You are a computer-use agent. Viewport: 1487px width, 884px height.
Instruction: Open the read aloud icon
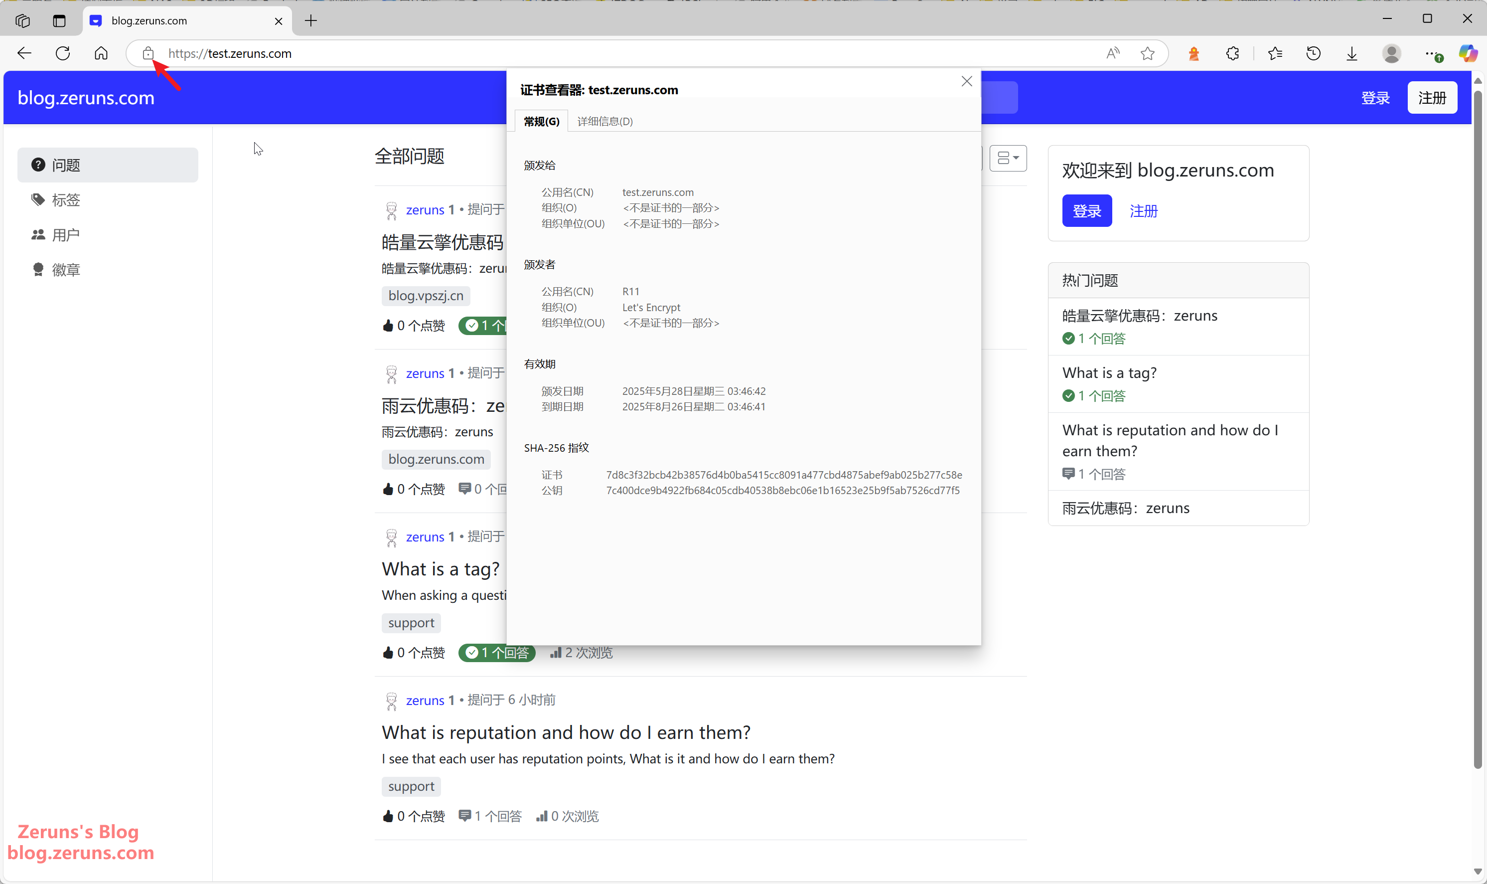point(1113,54)
